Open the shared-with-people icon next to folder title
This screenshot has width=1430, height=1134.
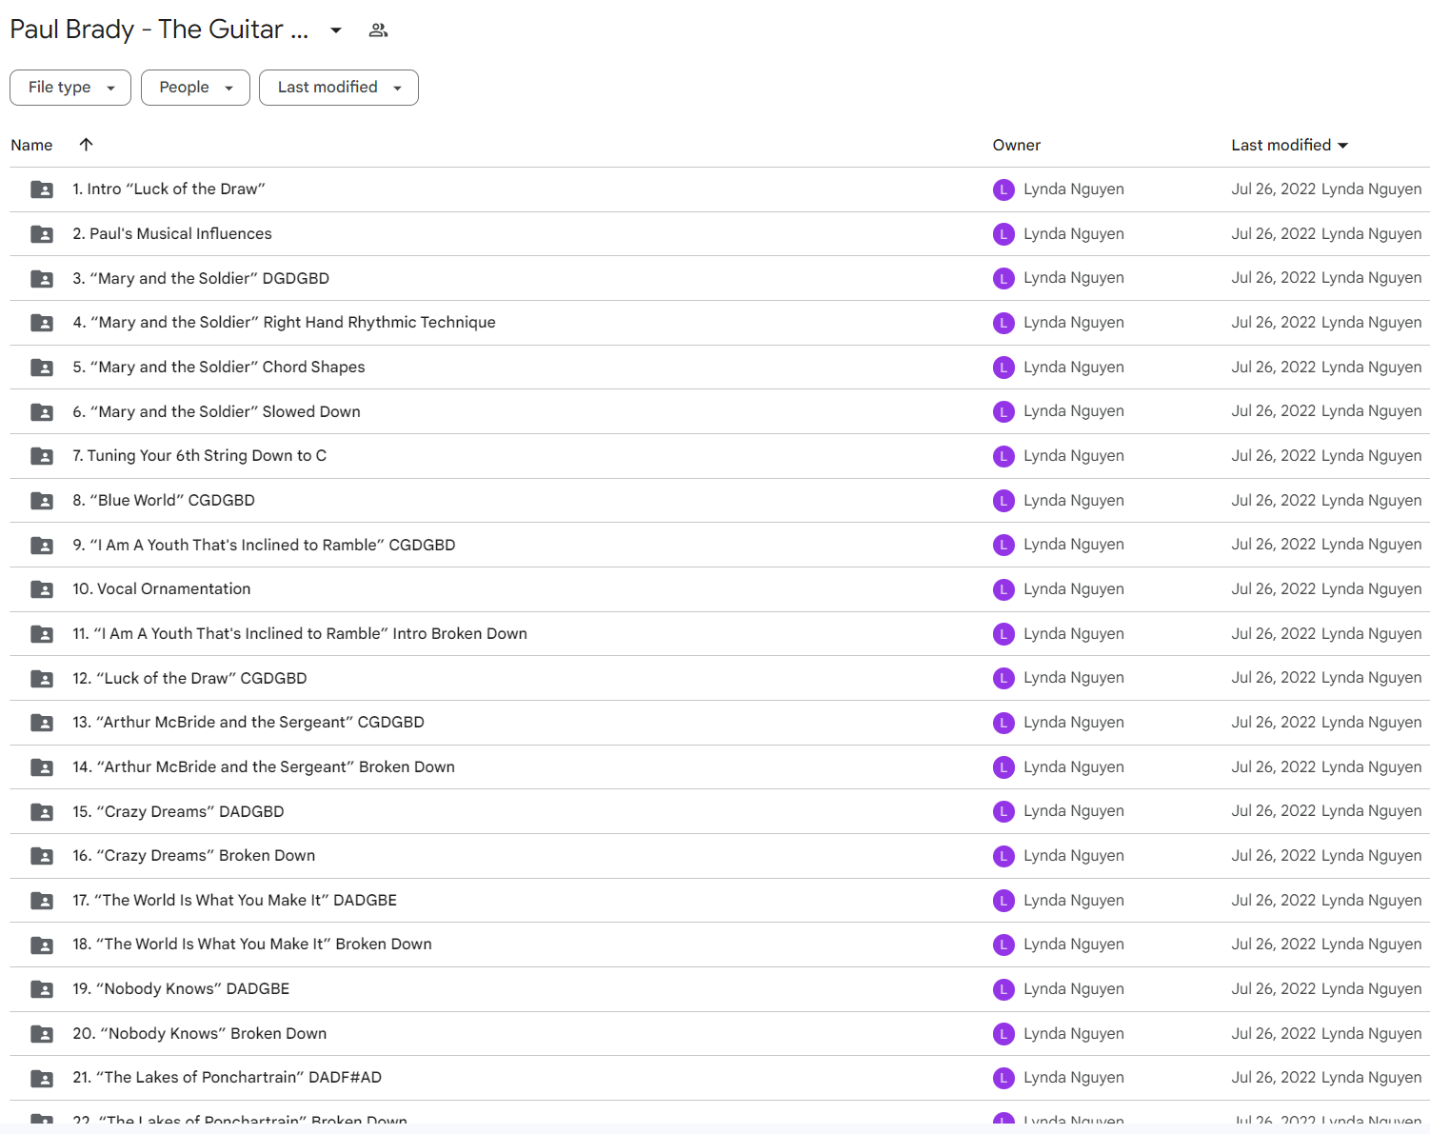(378, 30)
